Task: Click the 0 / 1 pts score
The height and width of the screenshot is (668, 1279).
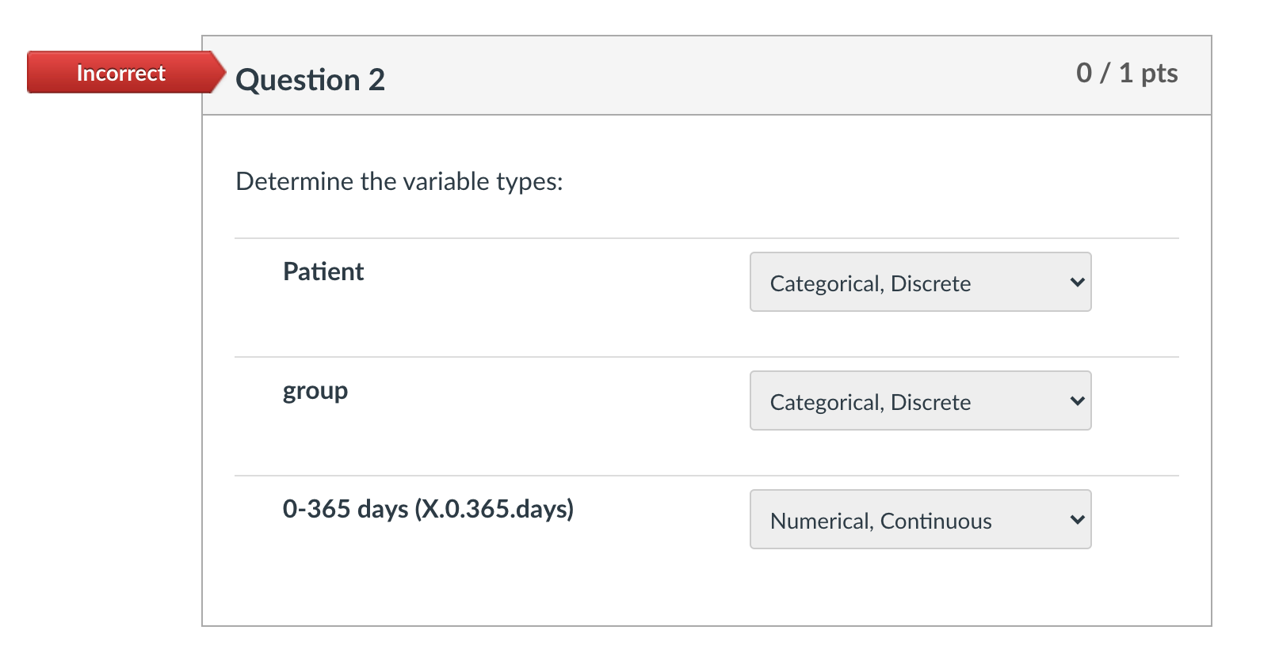Action: click(x=1126, y=73)
